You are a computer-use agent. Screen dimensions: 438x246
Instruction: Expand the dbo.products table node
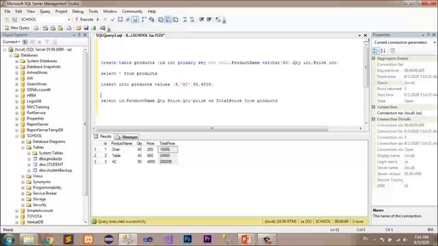tap(29, 159)
